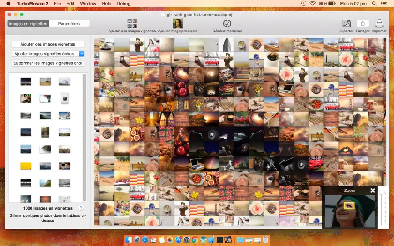Click the Imprimer printer icon
This screenshot has height=246, width=394.
pos(379,24)
